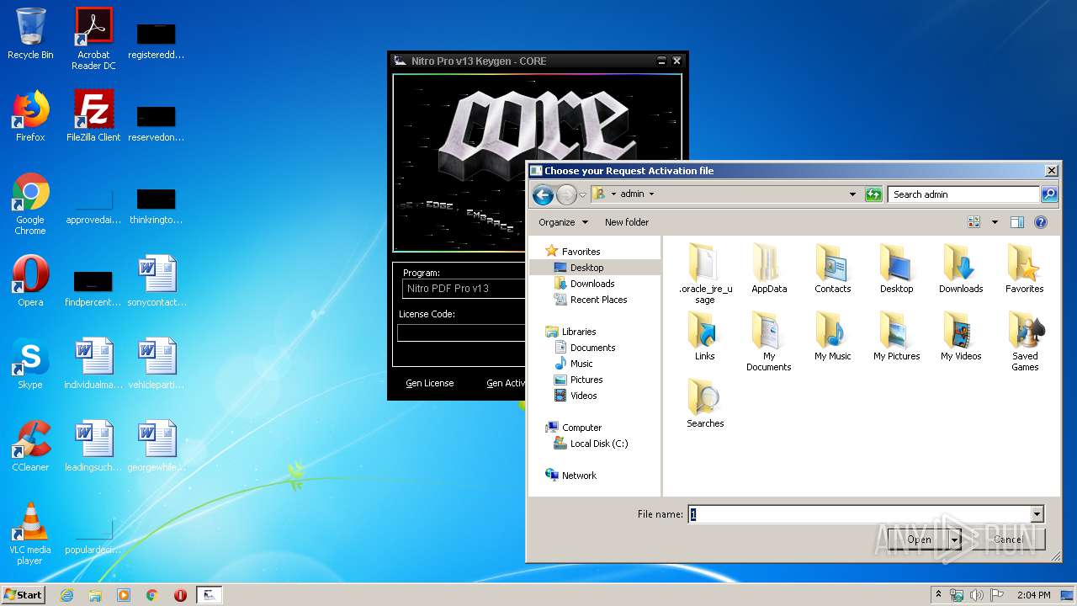Select Desktop in navigation pane
Screen dimensions: 1077x606
click(579, 268)
